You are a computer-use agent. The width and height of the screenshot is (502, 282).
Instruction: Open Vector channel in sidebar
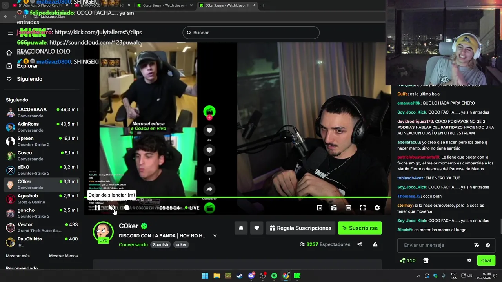pyautogui.click(x=42, y=228)
